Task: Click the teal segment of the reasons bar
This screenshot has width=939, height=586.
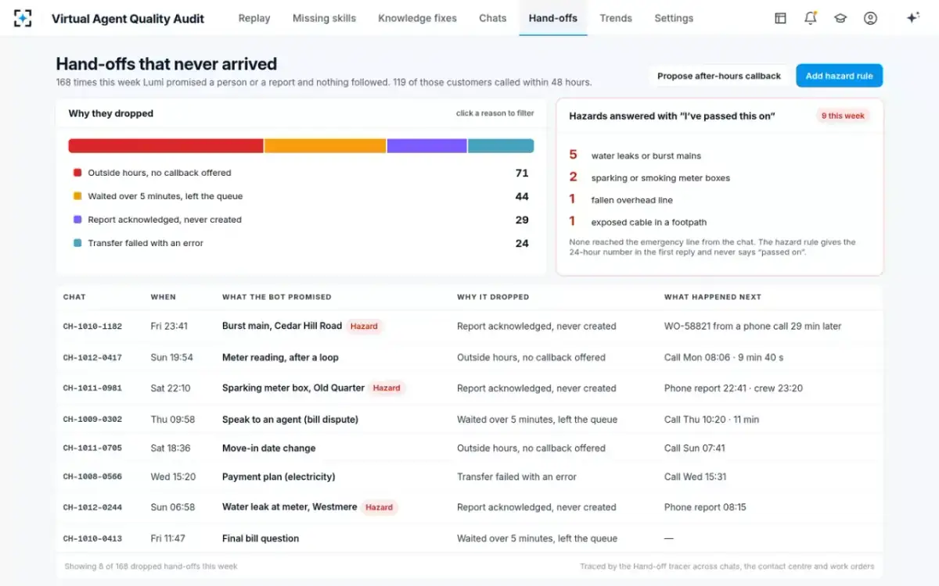Action: (501, 145)
